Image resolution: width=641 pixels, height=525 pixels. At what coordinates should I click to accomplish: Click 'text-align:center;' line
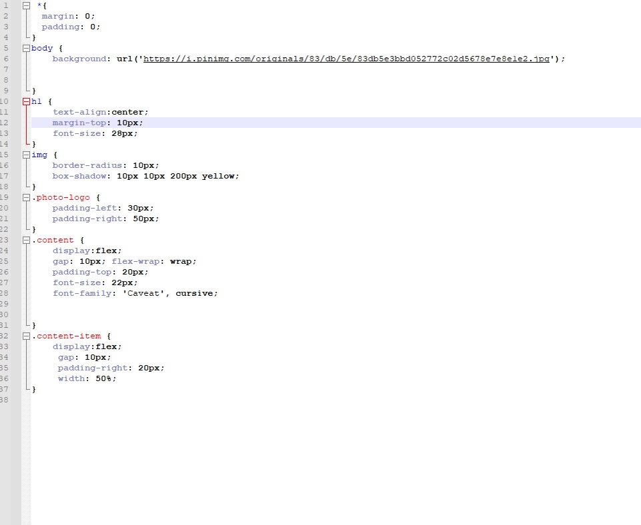[101, 113]
